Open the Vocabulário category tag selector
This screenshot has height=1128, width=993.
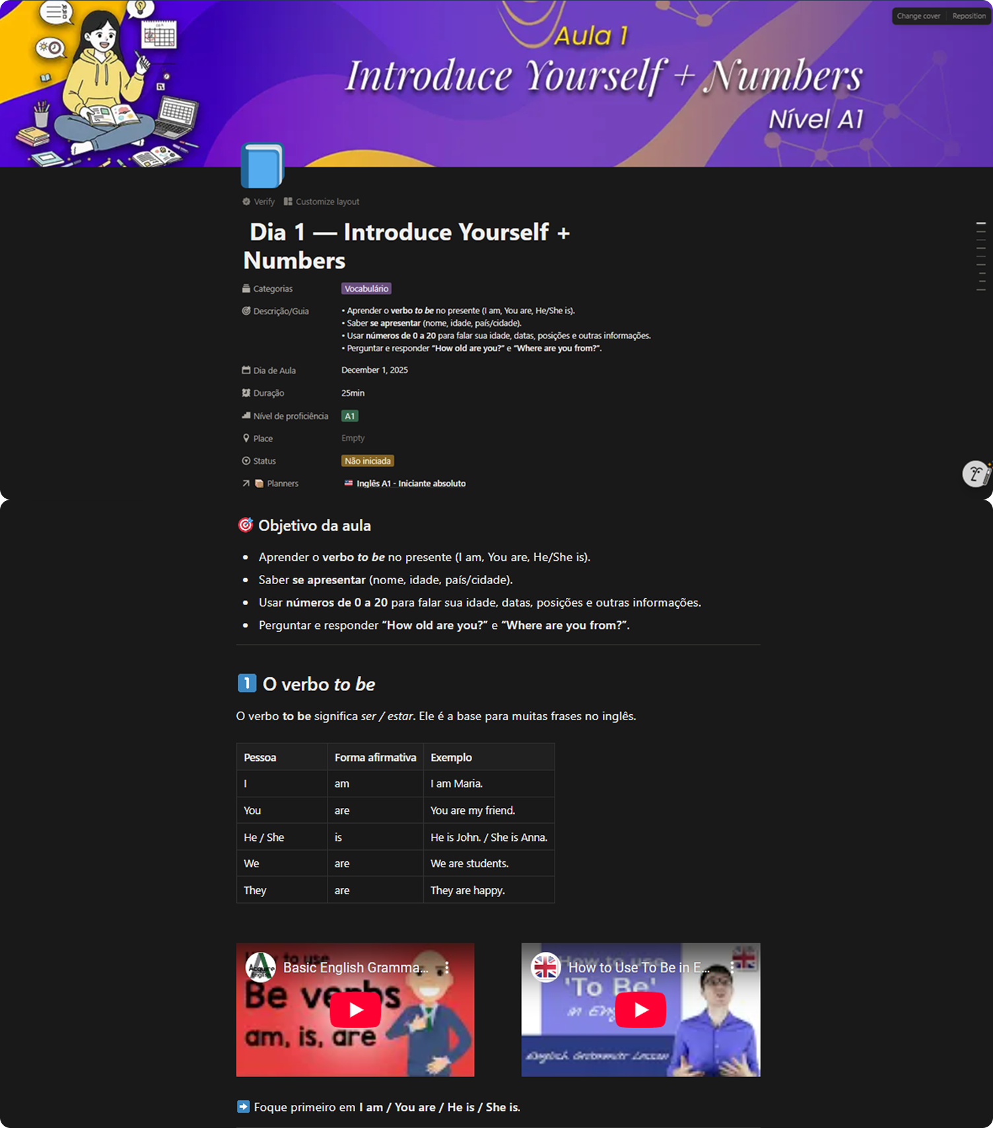(366, 289)
